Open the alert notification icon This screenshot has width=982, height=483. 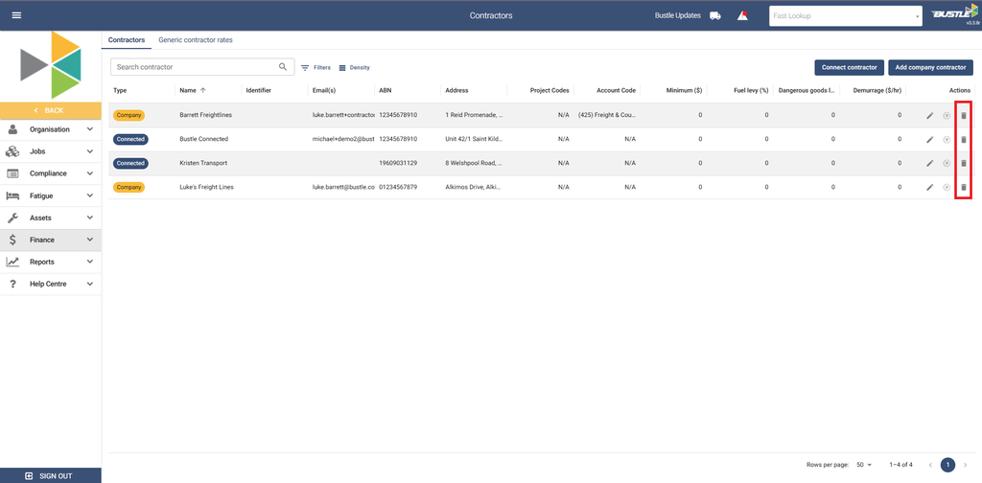743,15
